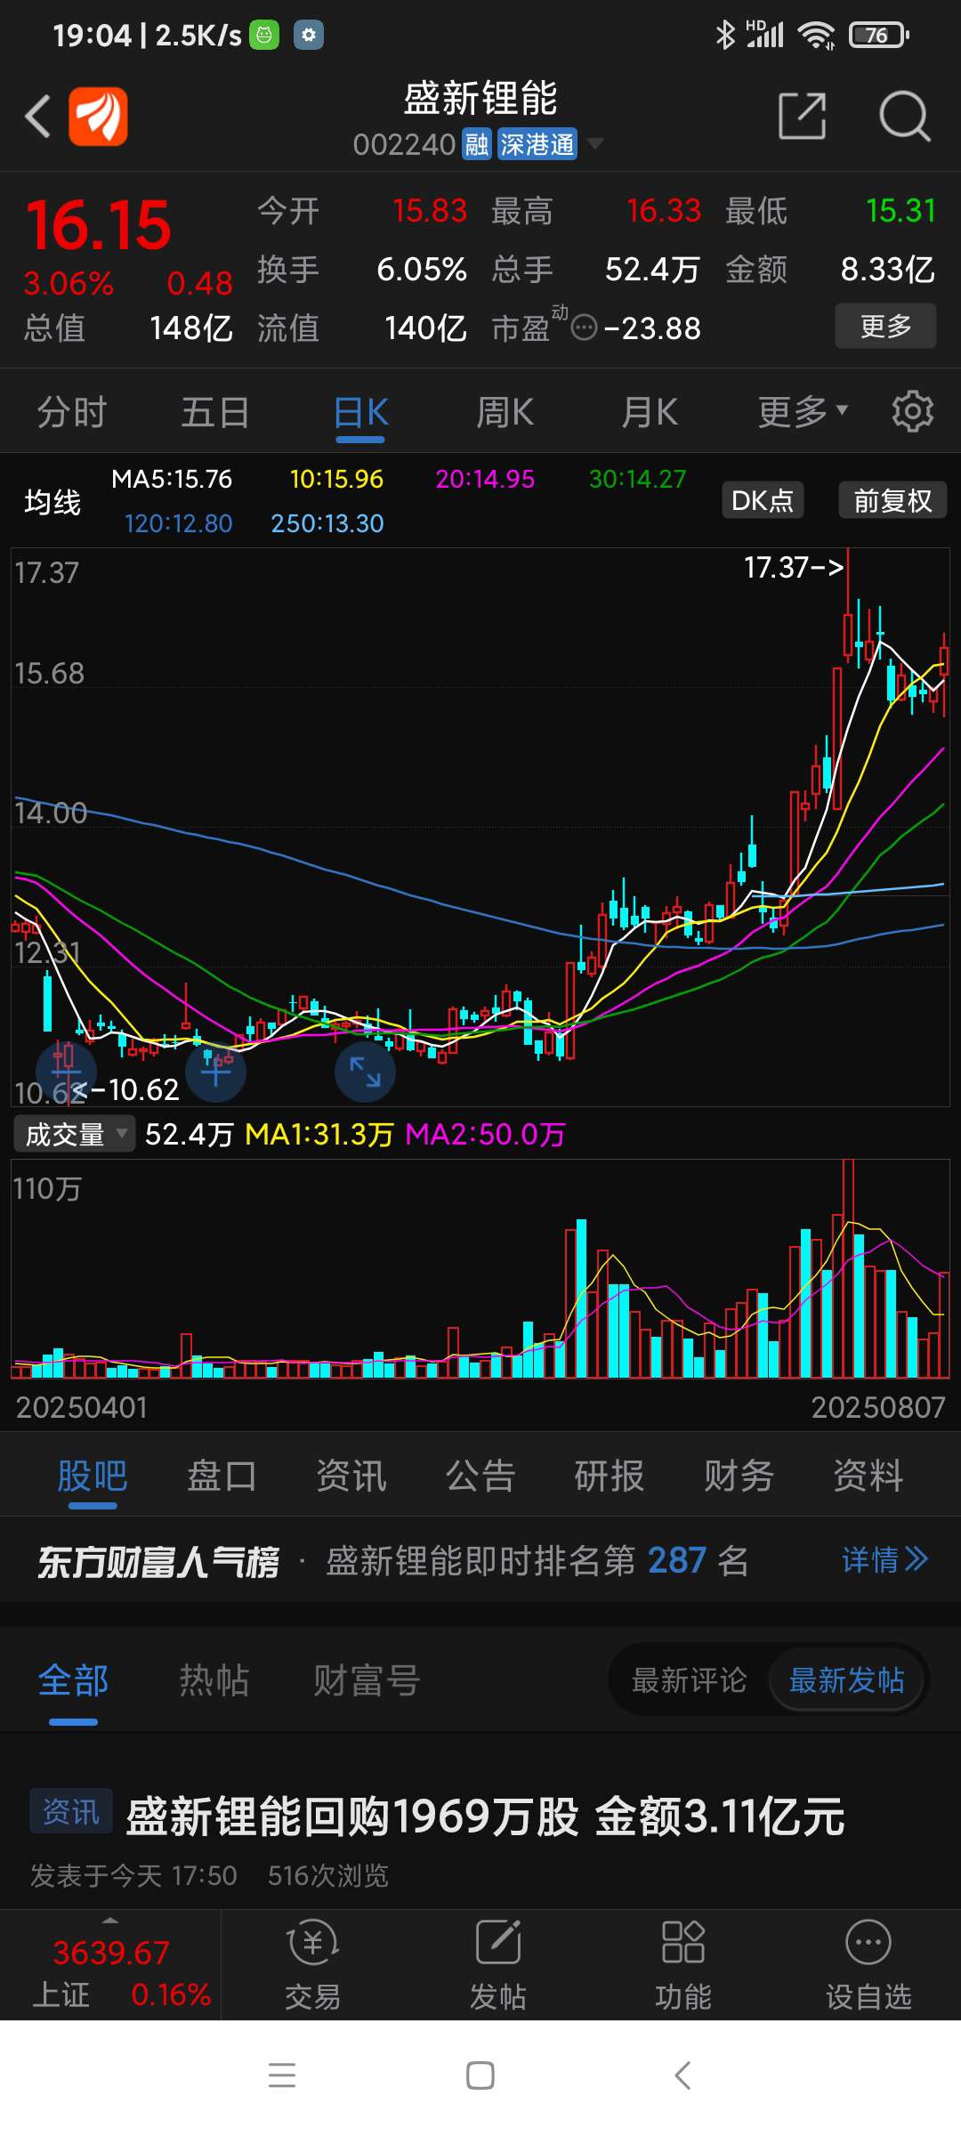Open 成交量 indicator dropdown
Image resolution: width=961 pixels, height=2136 pixels.
tap(74, 1134)
